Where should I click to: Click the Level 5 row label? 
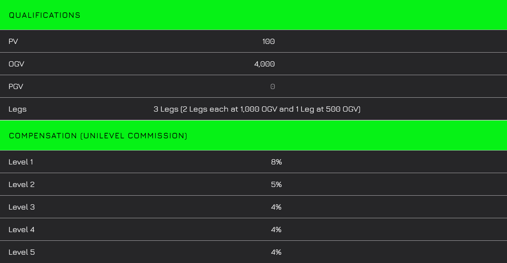[21, 252]
